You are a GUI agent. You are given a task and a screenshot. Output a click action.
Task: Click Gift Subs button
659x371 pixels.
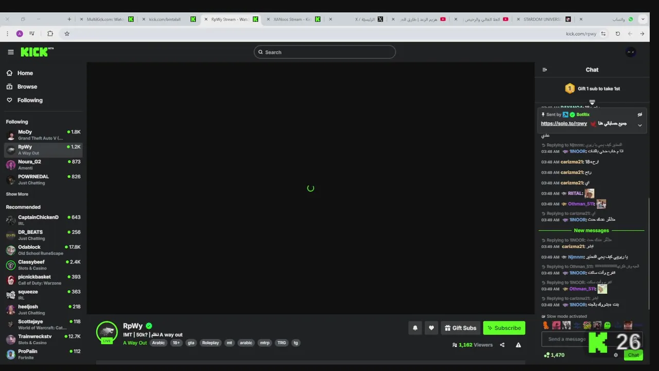point(460,328)
